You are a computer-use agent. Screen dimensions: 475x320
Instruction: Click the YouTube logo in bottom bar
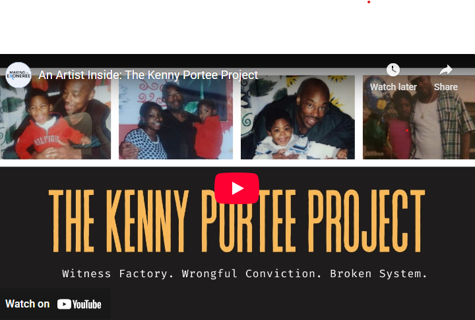click(x=79, y=304)
